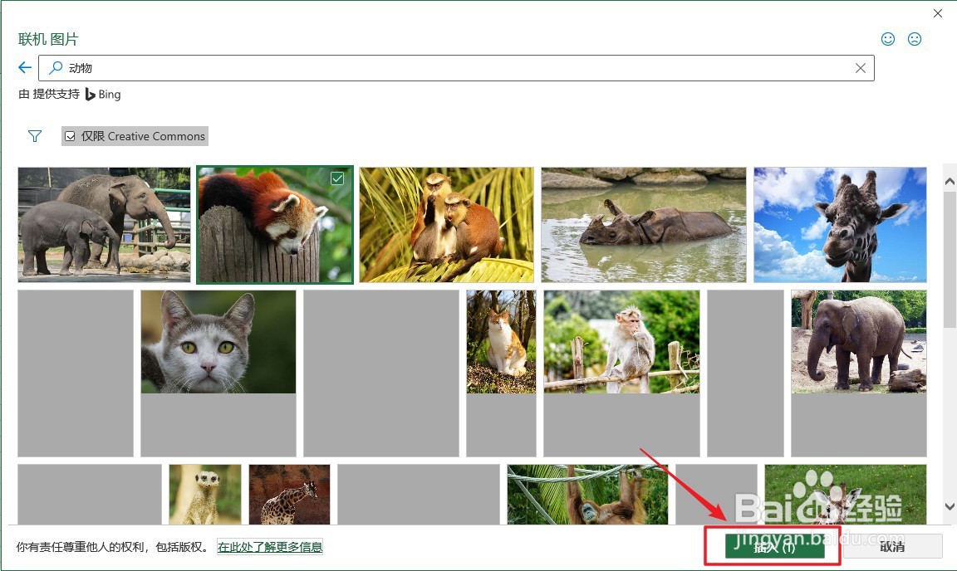957x571 pixels.
Task: Select the gray cat close-up thumbnail
Action: point(218,342)
